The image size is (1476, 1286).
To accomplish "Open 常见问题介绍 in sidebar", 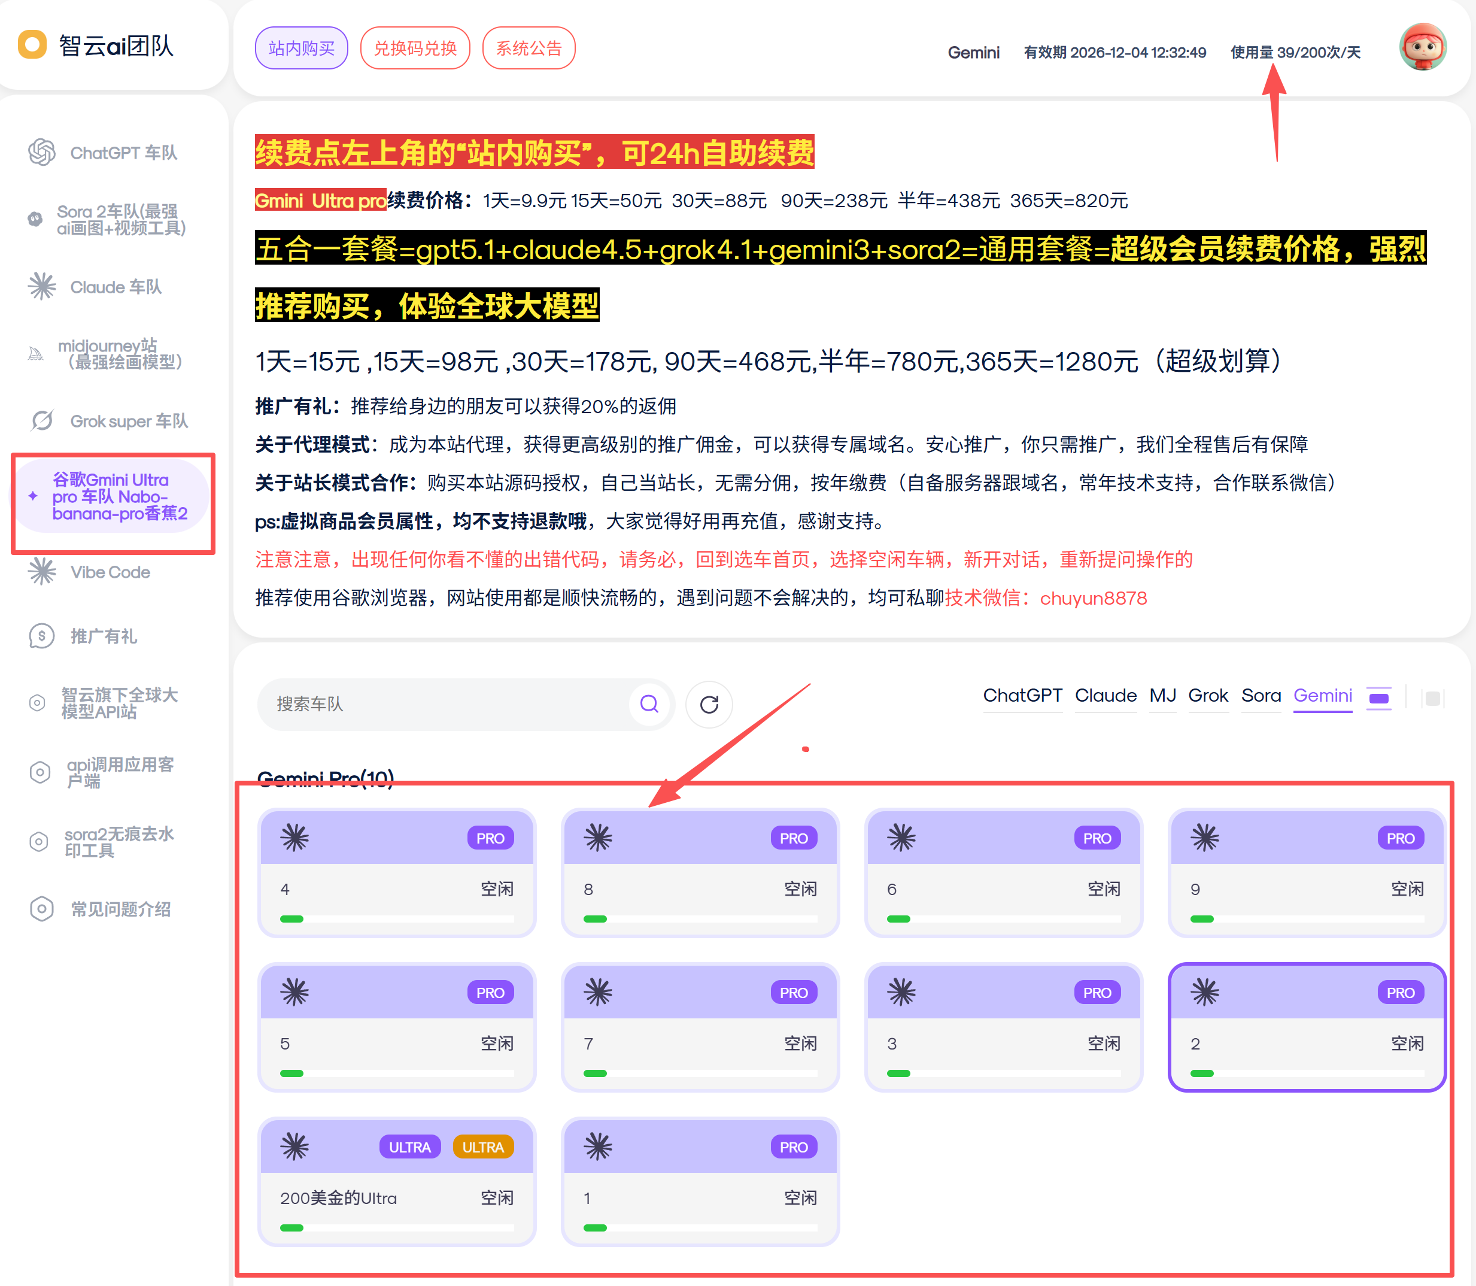I will tap(120, 909).
